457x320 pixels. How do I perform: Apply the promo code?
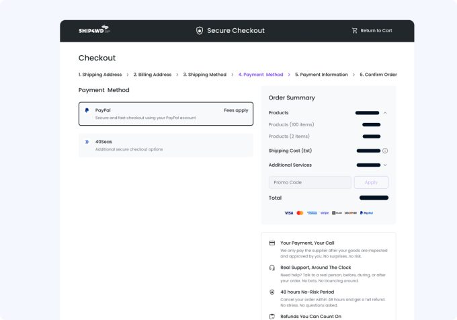[x=371, y=182]
